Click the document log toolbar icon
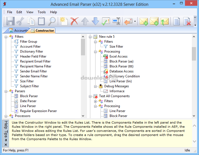The width and height of the screenshot is (199, 155). pos(176,21)
